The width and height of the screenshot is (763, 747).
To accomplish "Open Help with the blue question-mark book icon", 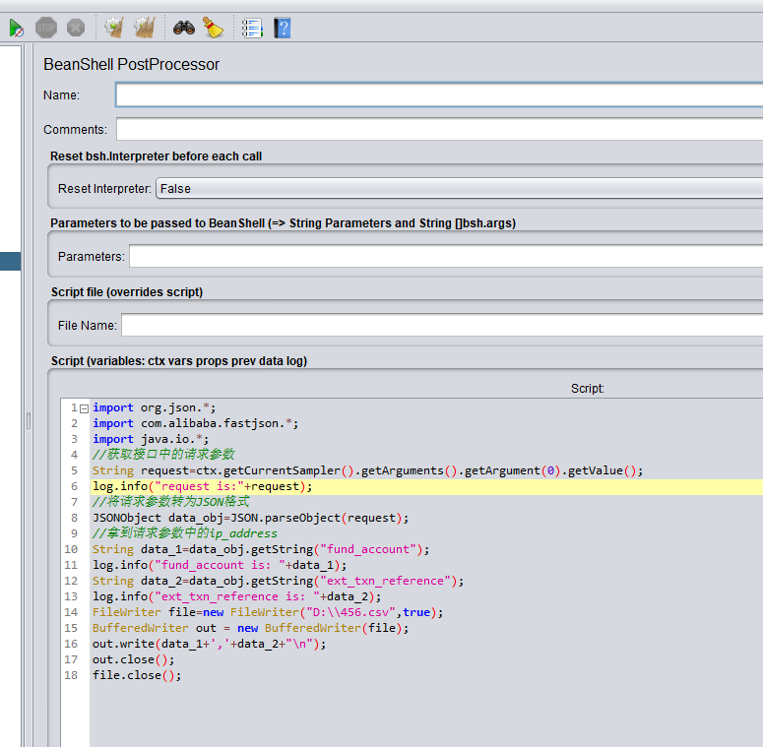I will coord(283,29).
